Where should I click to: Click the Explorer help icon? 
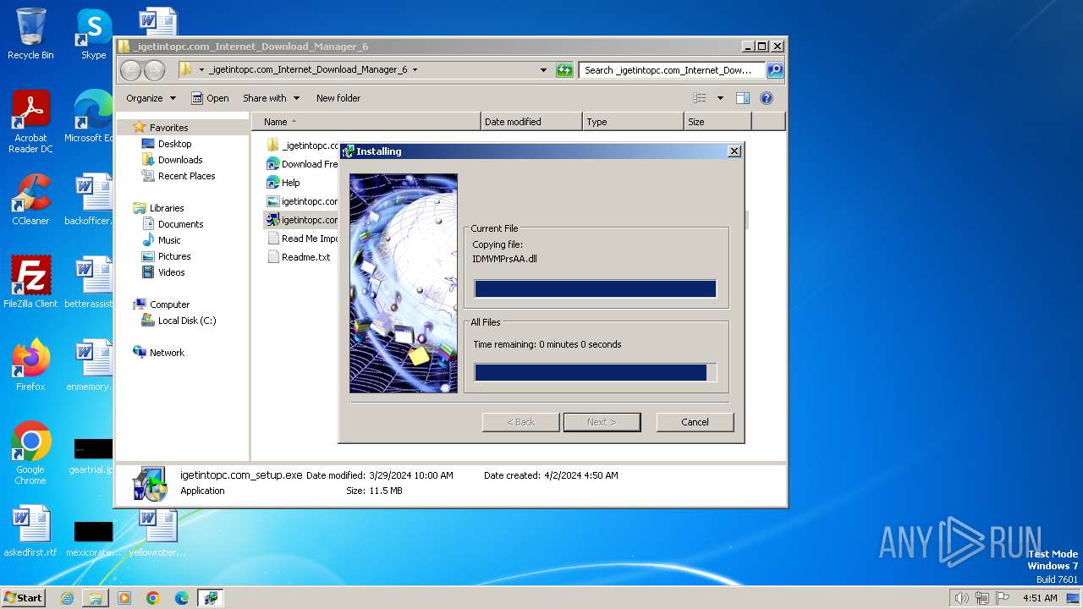(x=767, y=98)
